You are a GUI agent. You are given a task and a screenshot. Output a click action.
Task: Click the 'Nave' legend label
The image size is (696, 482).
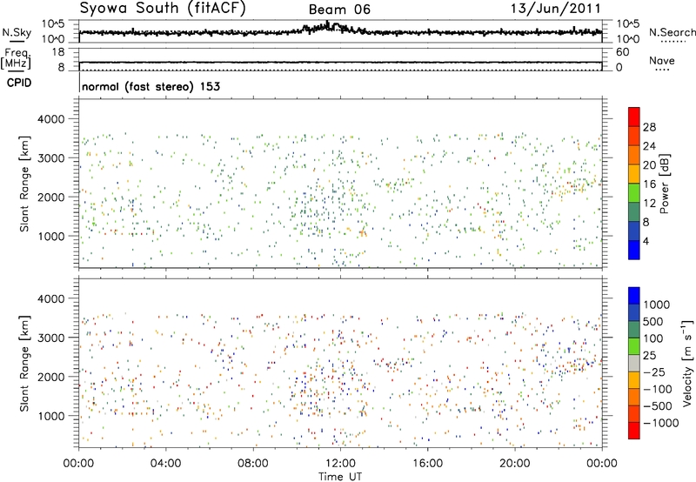tap(662, 61)
